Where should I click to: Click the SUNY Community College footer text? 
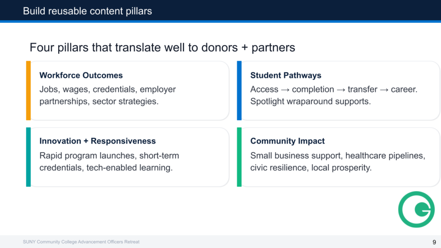pyautogui.click(x=81, y=242)
